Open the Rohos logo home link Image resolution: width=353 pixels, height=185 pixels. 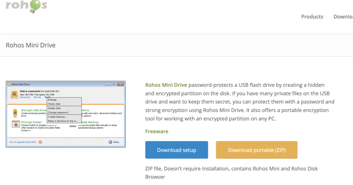(26, 6)
